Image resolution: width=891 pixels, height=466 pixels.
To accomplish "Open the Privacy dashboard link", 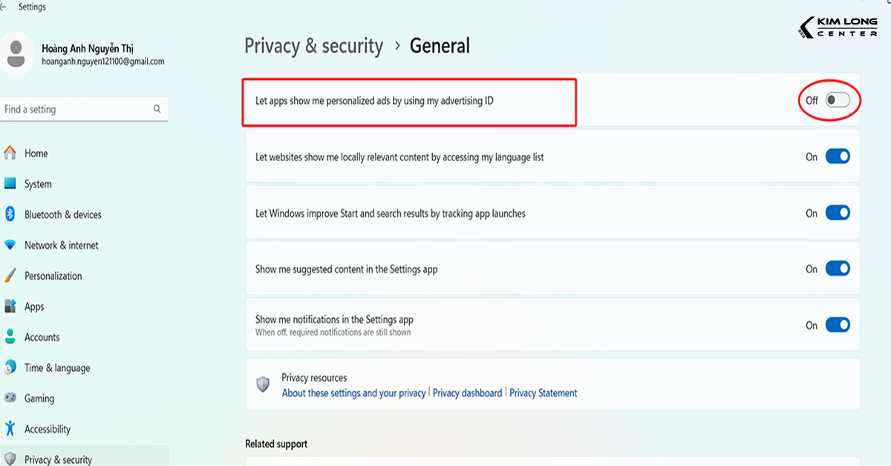I will 467,393.
